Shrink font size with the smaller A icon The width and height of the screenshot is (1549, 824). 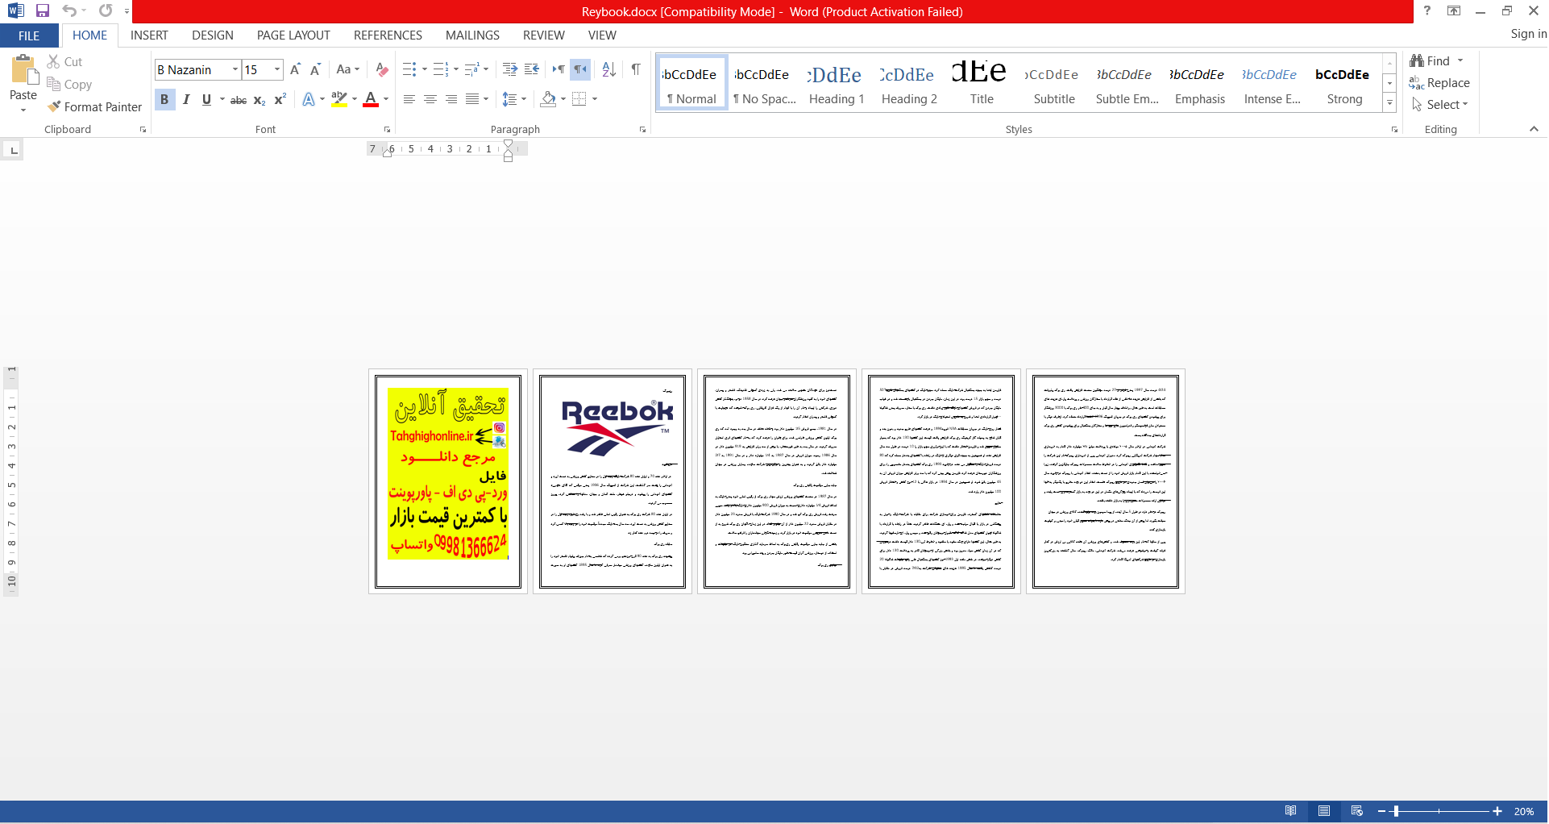pyautogui.click(x=315, y=69)
